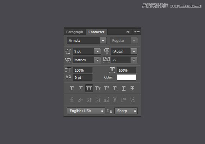Viewport: 205px width, 144px height.
Task: Click the kerning V/A icon
Action: coord(68,60)
